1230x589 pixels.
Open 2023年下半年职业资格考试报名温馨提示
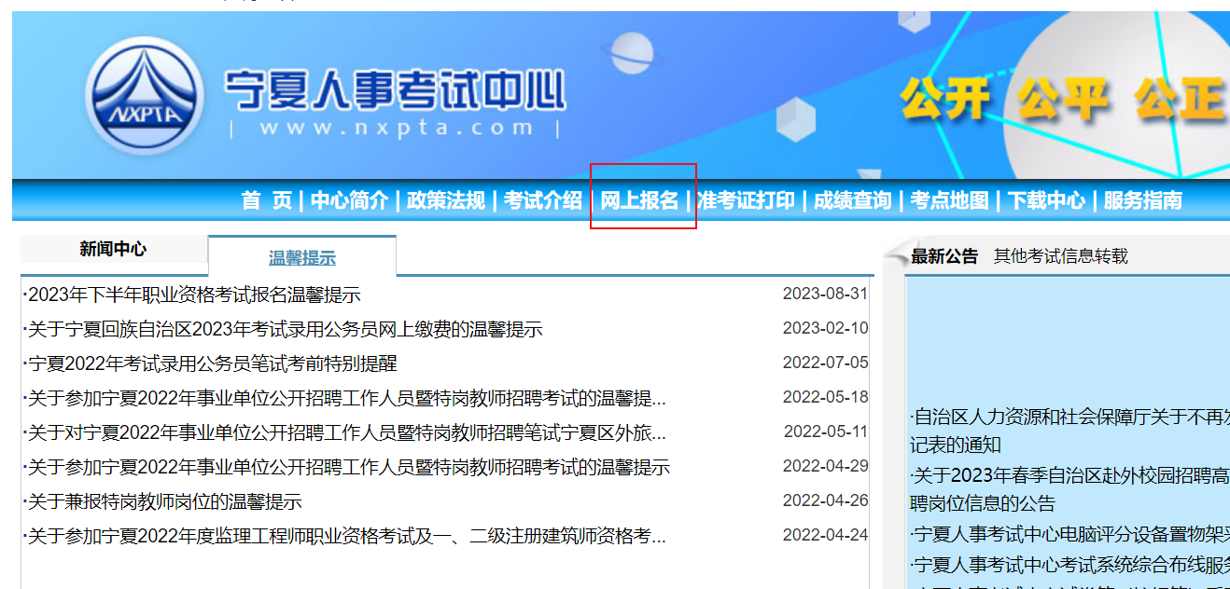[192, 295]
